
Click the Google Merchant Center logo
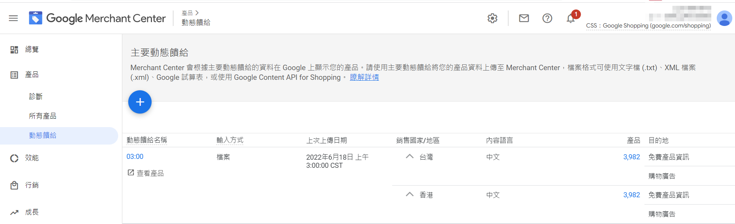click(x=97, y=18)
